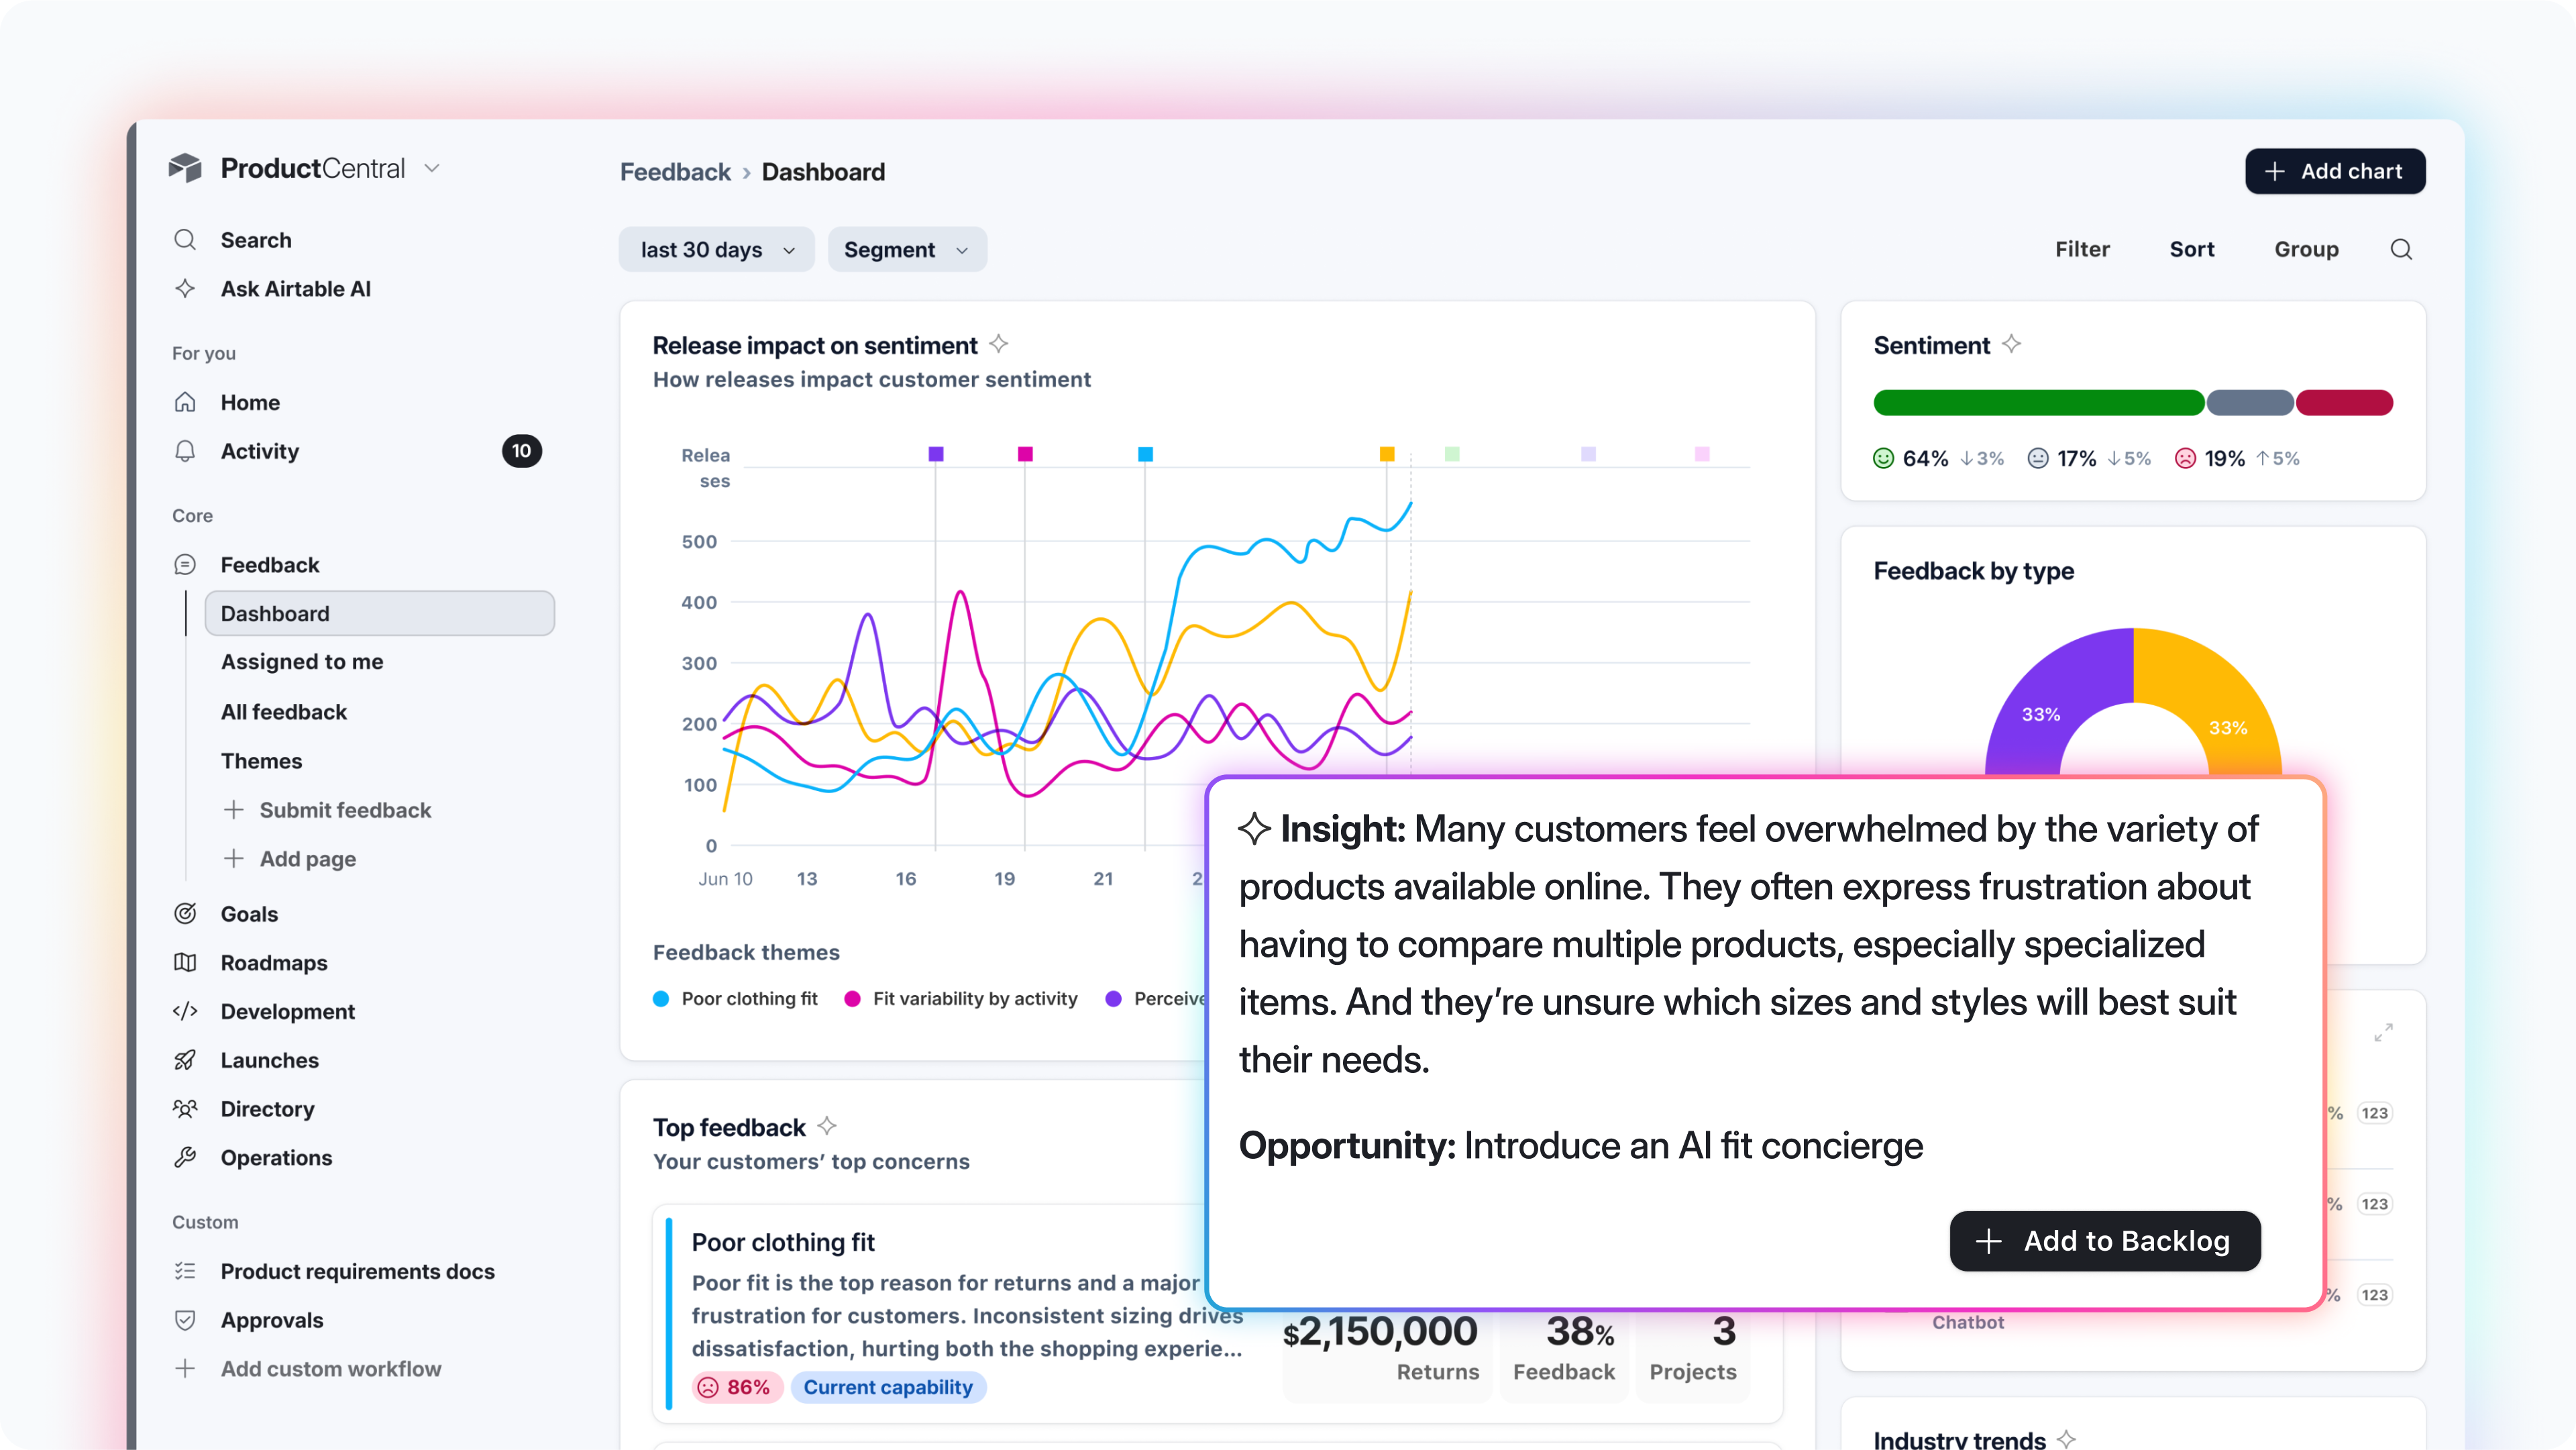Click the sparkle icon beside Release impact title
Image resolution: width=2576 pixels, height=1450 pixels.
coord(998,344)
